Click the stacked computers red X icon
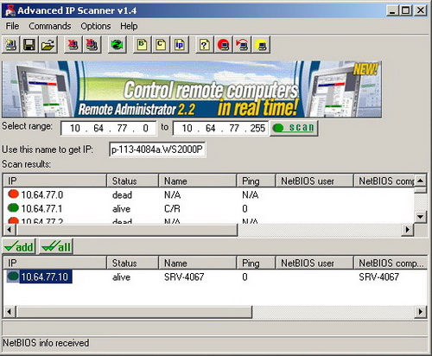 [x=92, y=45]
